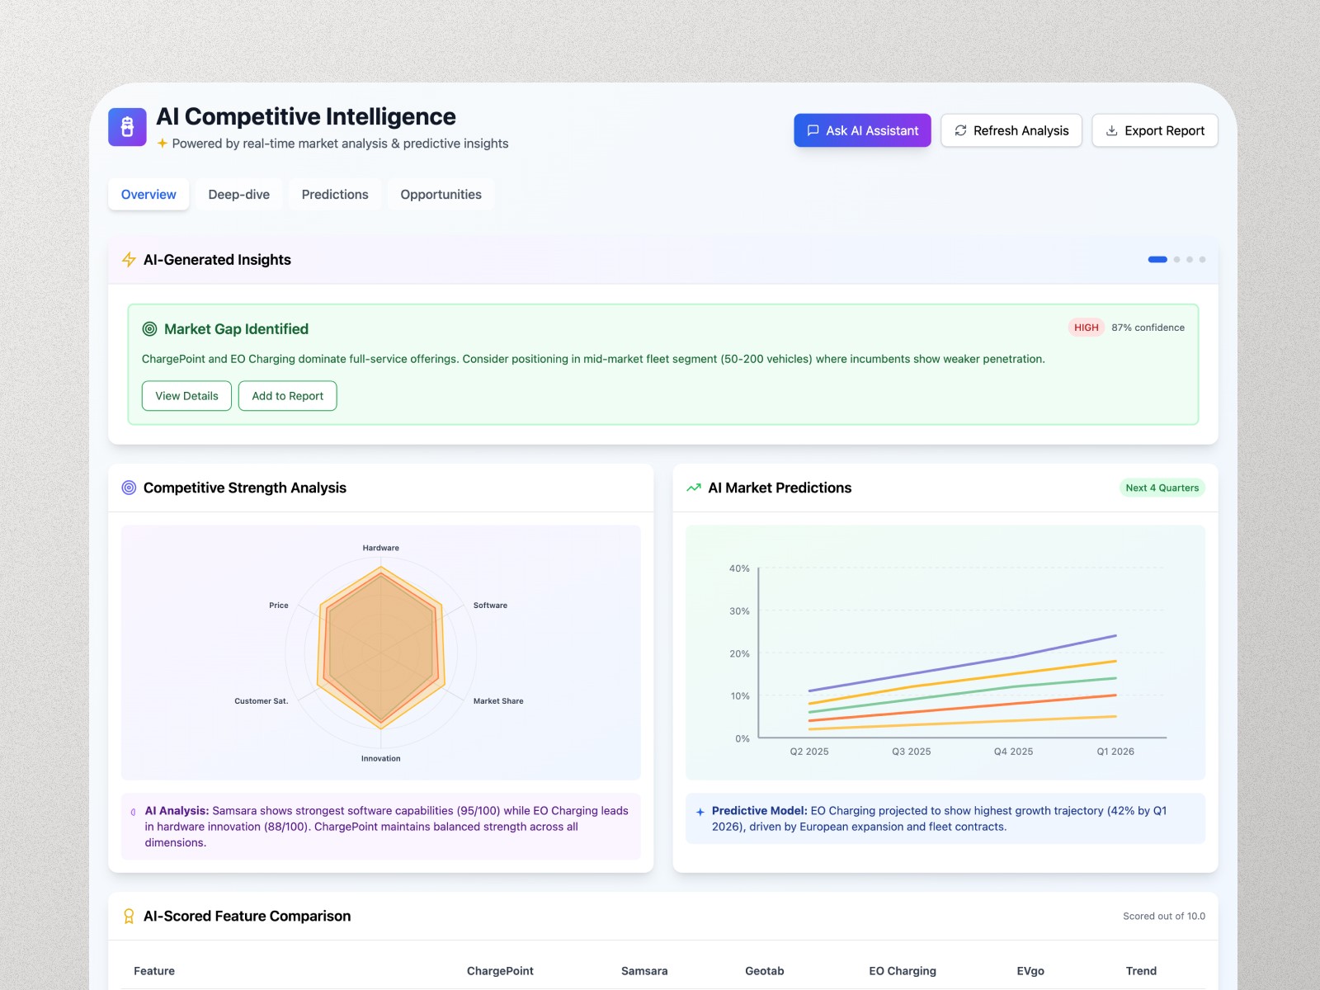
Task: Switch to the Deep-dive tab
Action: pos(239,195)
